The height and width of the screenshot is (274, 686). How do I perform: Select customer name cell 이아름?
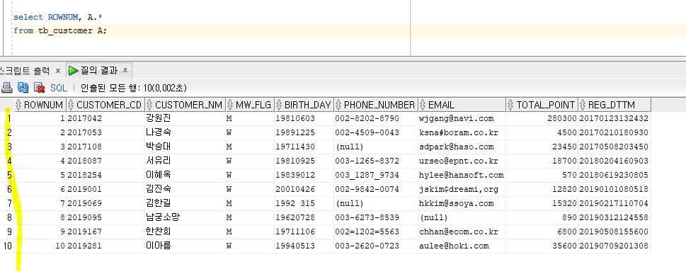185,246
